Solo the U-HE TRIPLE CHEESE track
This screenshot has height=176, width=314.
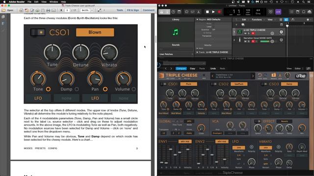[x=249, y=33]
